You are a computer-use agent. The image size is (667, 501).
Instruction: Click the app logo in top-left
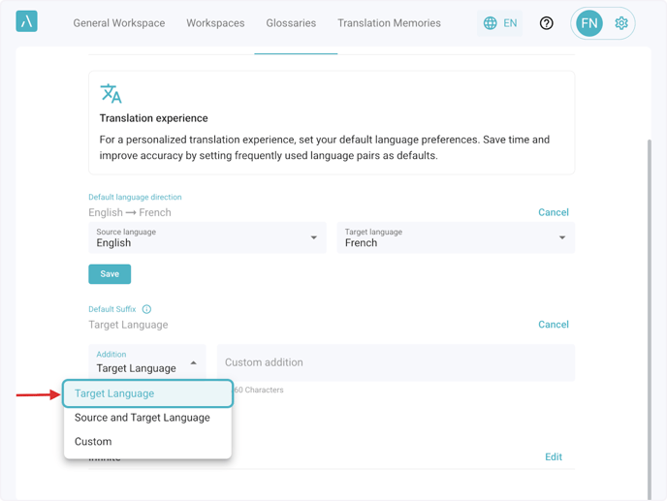(26, 21)
